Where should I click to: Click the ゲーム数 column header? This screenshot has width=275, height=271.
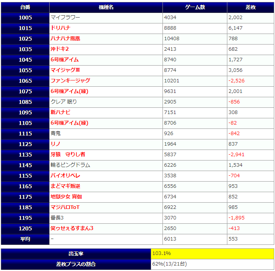195,7
